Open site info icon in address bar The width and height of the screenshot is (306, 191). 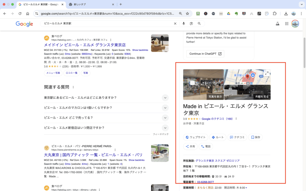[x=37, y=14]
